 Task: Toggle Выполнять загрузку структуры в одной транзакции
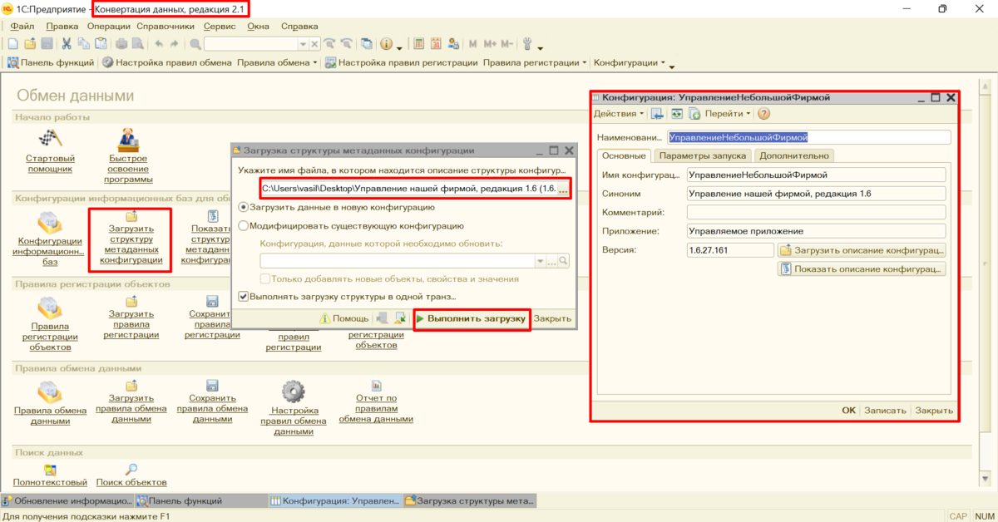(x=243, y=296)
